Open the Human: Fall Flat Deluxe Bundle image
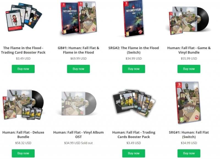Screen dimensions: 220x159 pos(23,105)
